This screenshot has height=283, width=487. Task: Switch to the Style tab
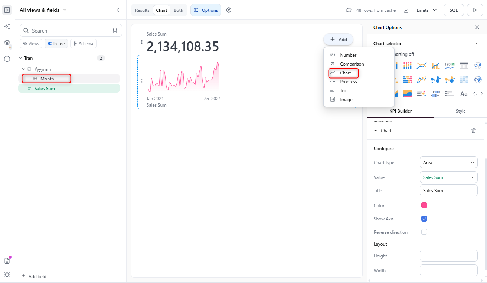coord(460,111)
